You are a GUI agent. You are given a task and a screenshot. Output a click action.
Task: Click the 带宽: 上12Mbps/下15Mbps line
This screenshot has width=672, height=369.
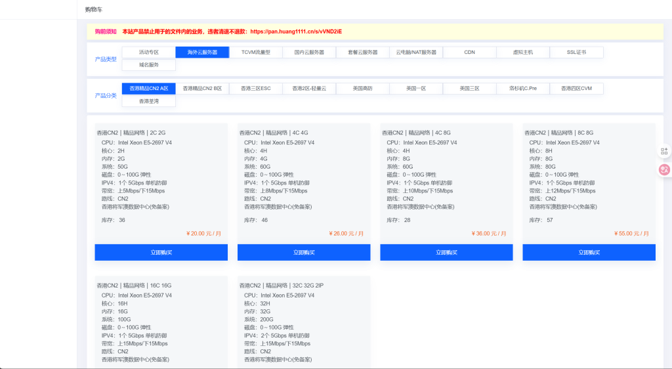(x=562, y=190)
